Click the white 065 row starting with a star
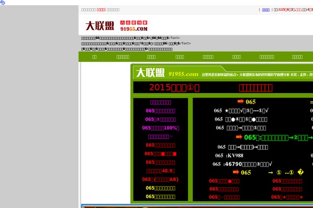Viewport: 313px width, 208px height. coord(241,111)
